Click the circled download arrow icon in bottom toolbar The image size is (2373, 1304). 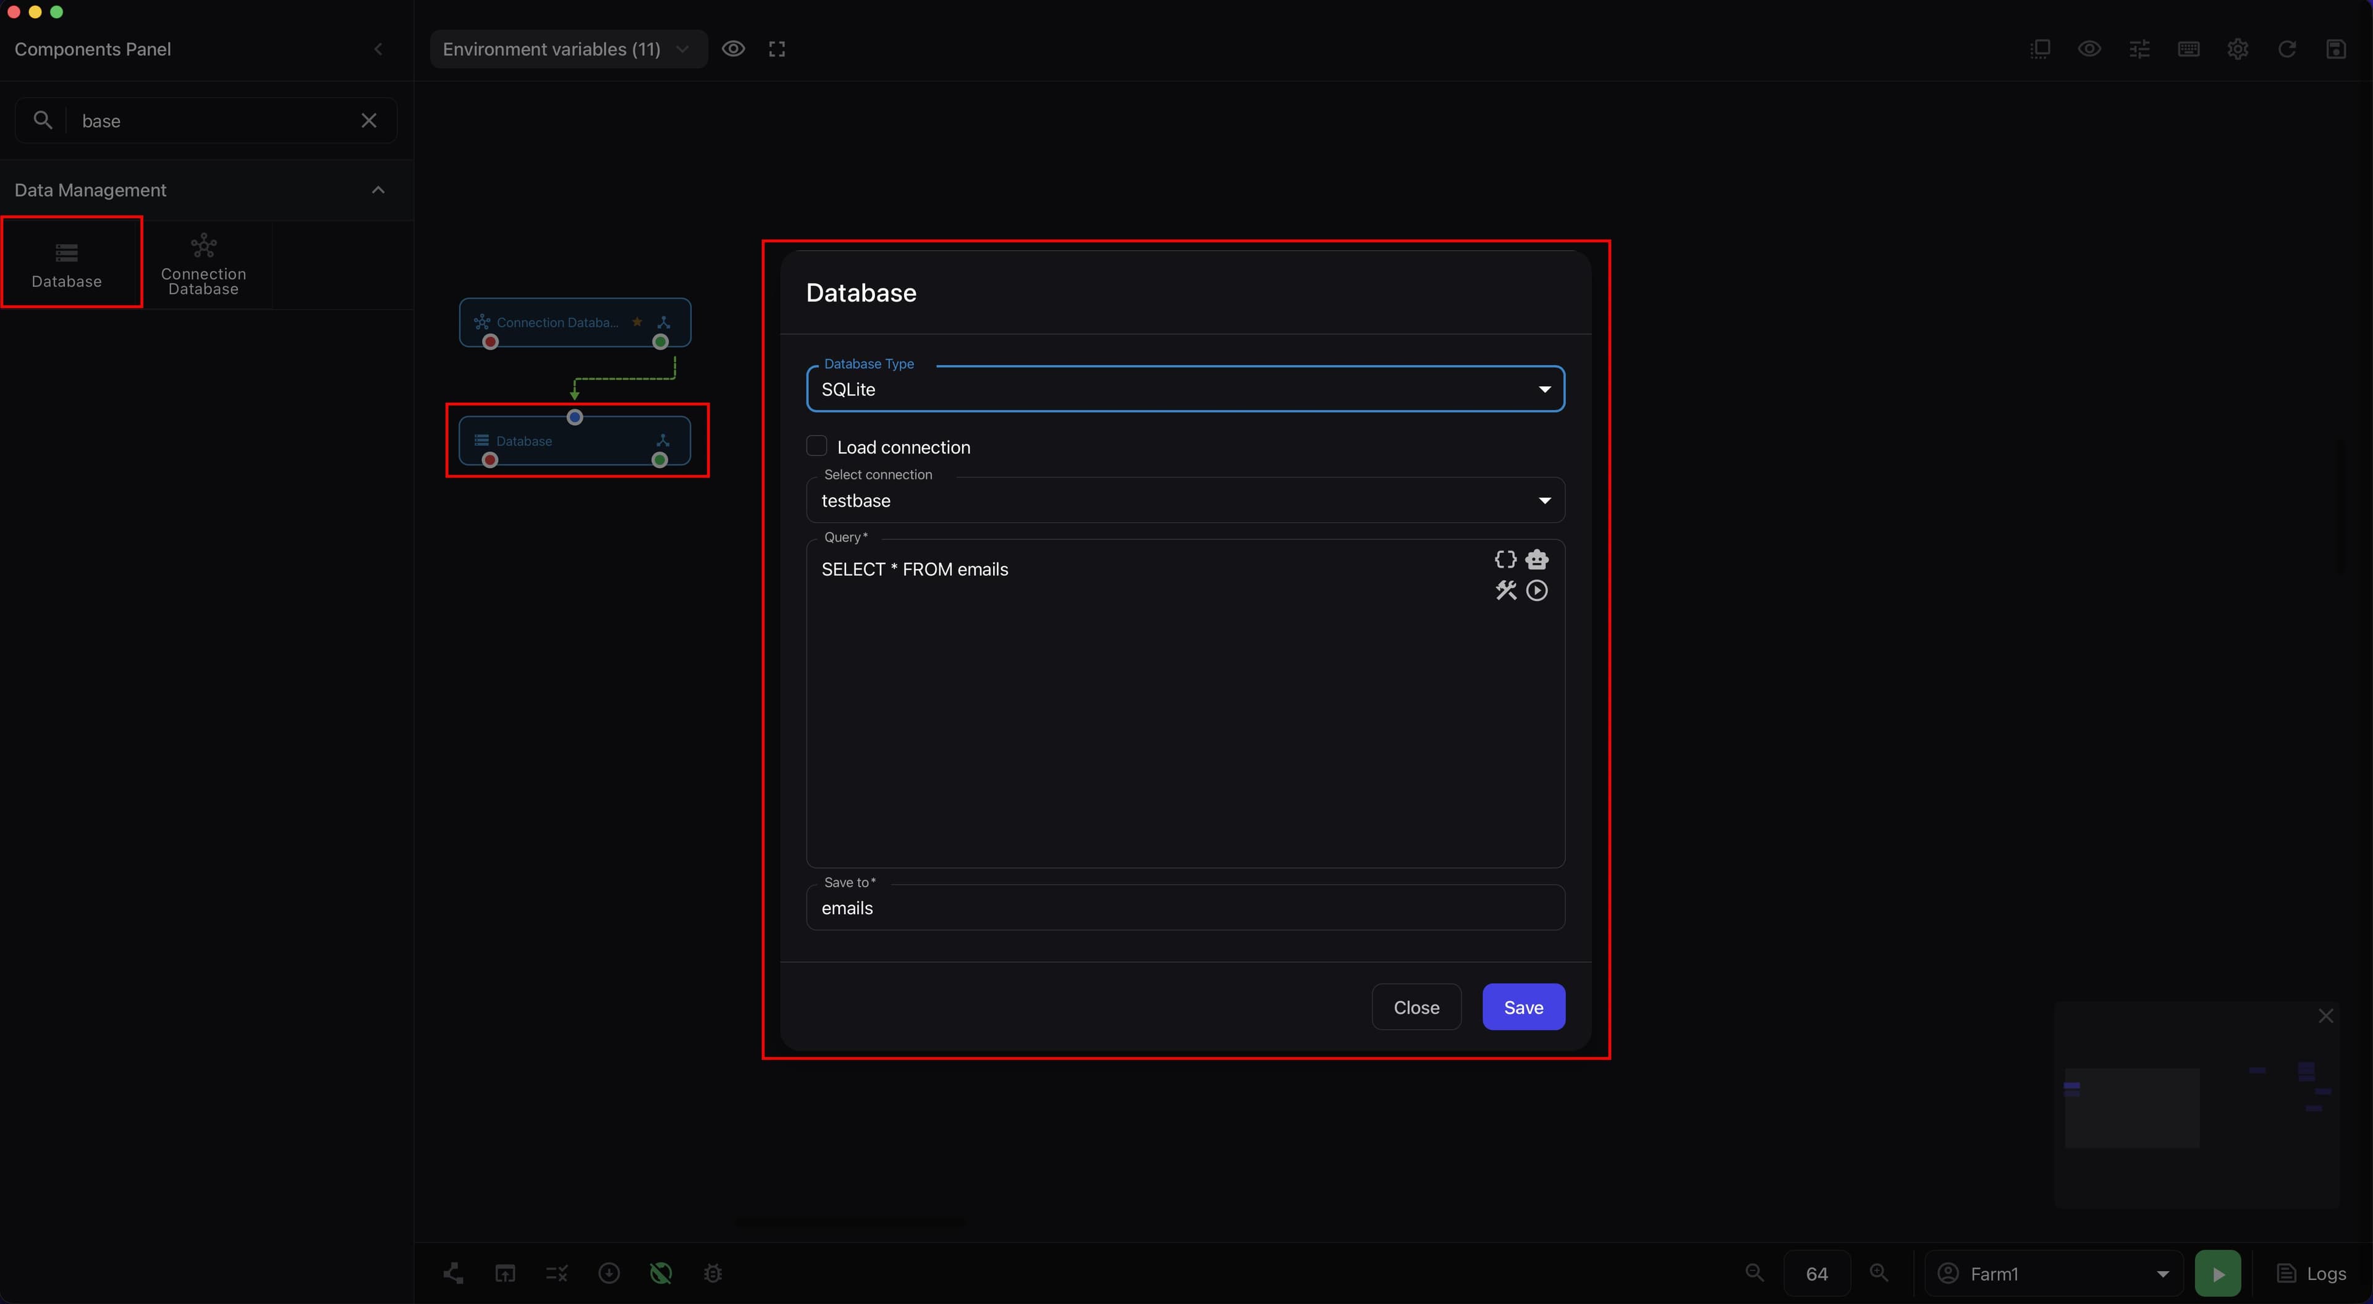[x=609, y=1272]
